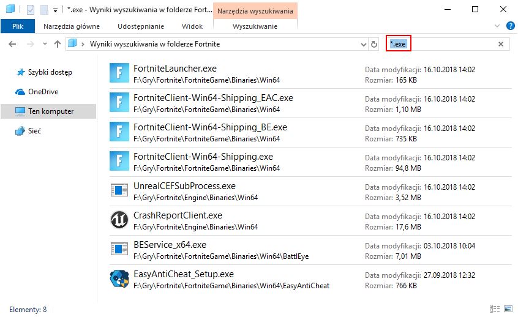
Task: Click the OneDrive cloud icon
Action: 20,92
